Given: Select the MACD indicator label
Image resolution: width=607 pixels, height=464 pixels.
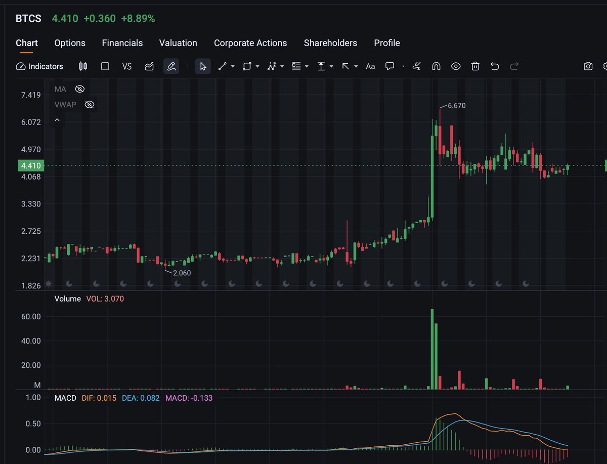Looking at the screenshot, I should click(65, 398).
